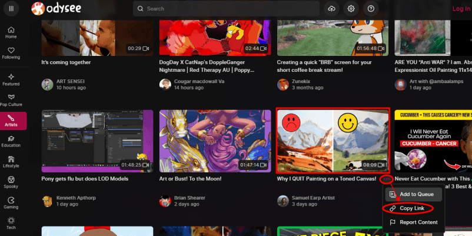Open the Odysee home logo
The width and height of the screenshot is (472, 236).
point(60,9)
